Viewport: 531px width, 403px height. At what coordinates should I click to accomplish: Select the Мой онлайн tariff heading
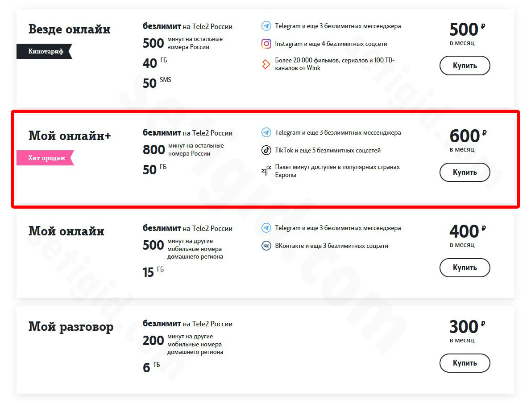[66, 231]
